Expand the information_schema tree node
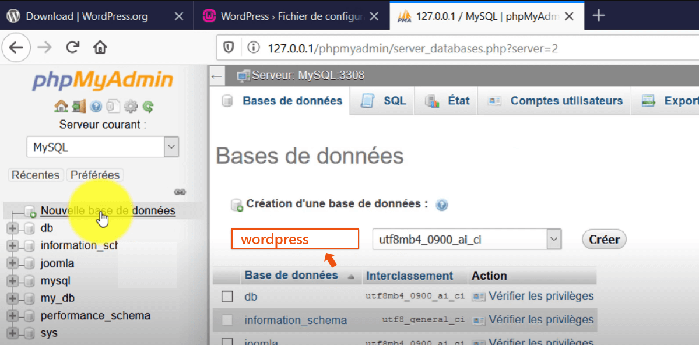The width and height of the screenshot is (699, 345). pyautogui.click(x=12, y=245)
